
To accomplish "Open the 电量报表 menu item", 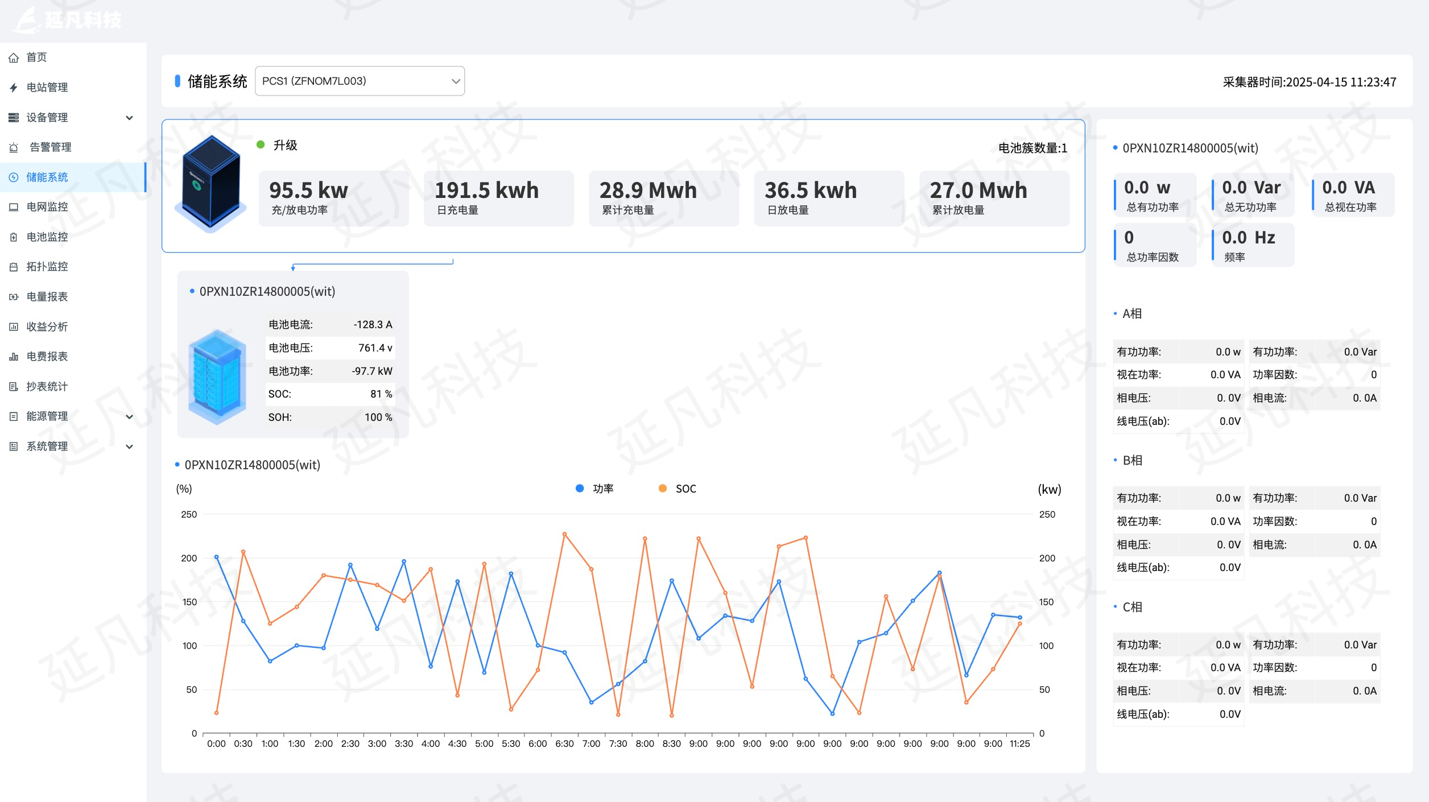I will pyautogui.click(x=47, y=297).
